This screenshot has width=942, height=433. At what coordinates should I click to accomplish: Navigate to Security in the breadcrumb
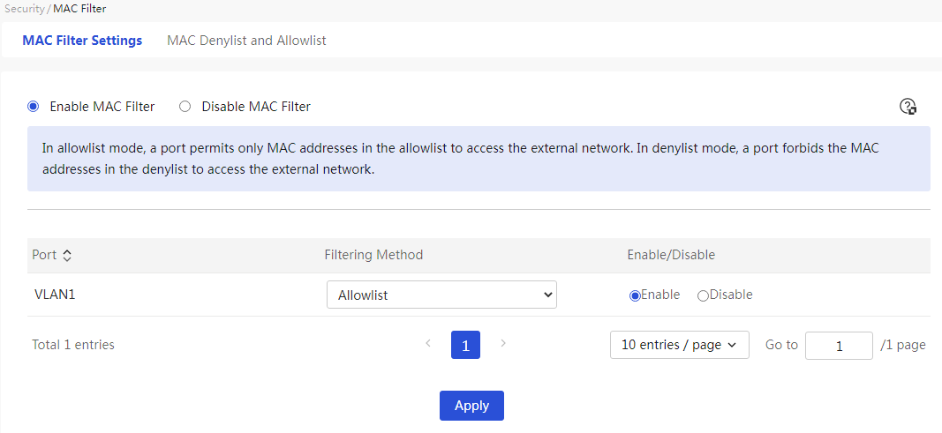click(24, 9)
